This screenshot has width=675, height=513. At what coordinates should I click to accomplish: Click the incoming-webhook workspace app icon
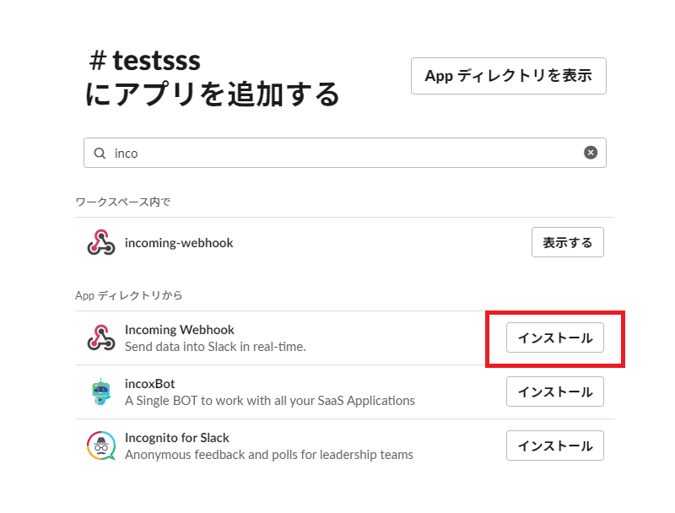(x=101, y=243)
